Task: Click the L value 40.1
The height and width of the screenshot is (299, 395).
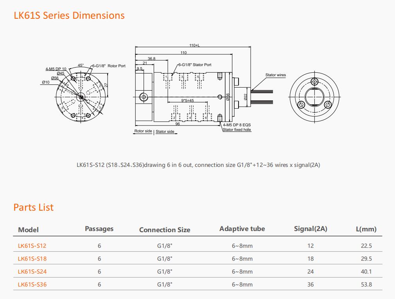Action: (x=366, y=272)
